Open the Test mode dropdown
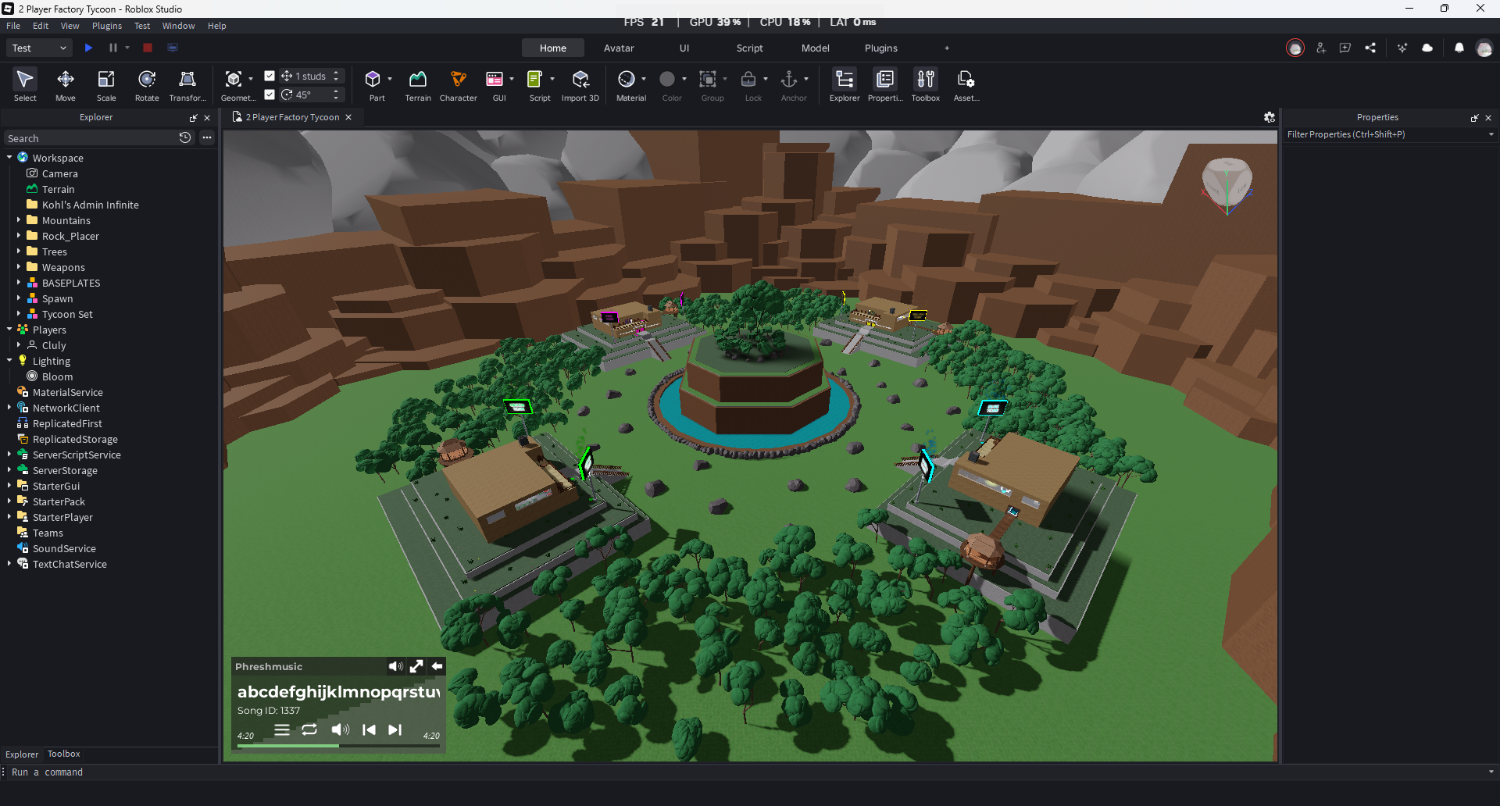 (x=40, y=48)
